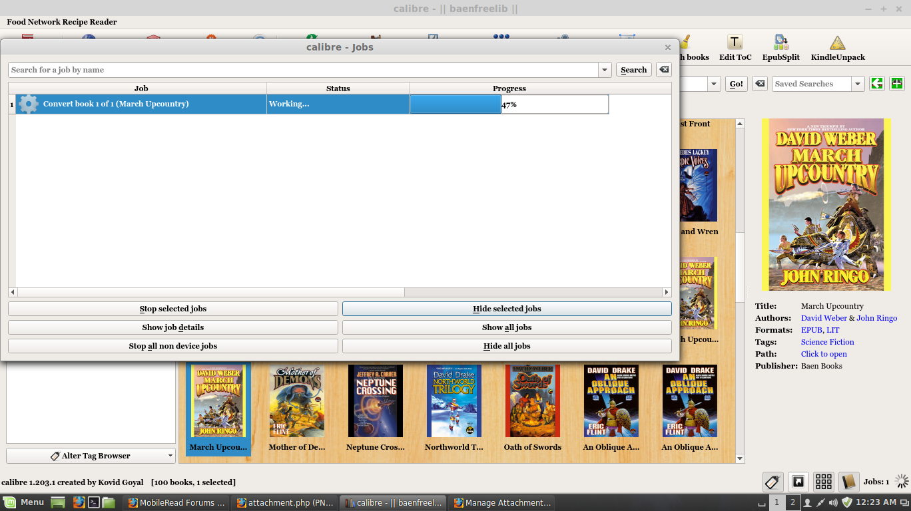The width and height of the screenshot is (911, 511).
Task: Click Stop all non device jobs
Action: 173,346
